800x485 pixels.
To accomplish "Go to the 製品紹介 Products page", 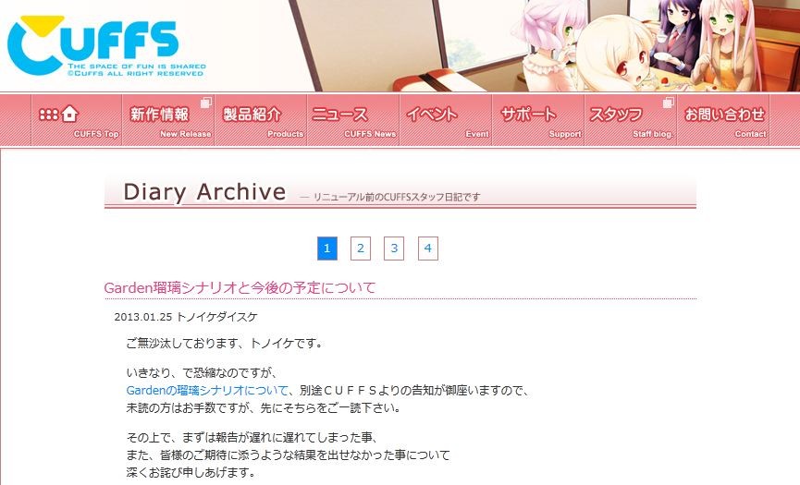I will click(261, 121).
